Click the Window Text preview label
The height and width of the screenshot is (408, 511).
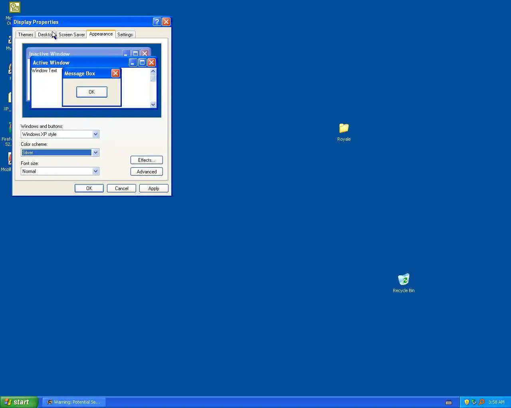click(44, 71)
